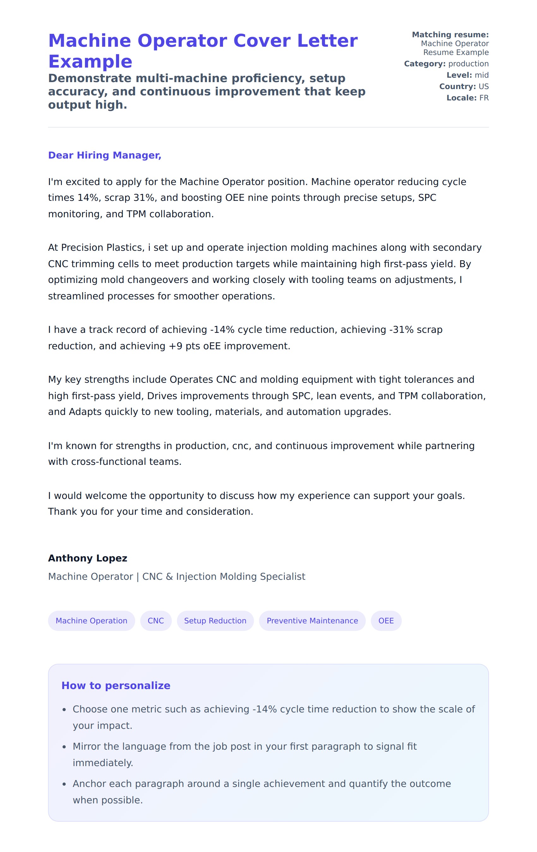
Task: Click the Machine Operation skill tag
Action: coord(91,621)
